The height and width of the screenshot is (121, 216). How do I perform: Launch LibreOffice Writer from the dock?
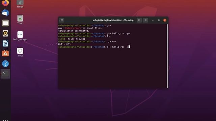tap(5, 43)
